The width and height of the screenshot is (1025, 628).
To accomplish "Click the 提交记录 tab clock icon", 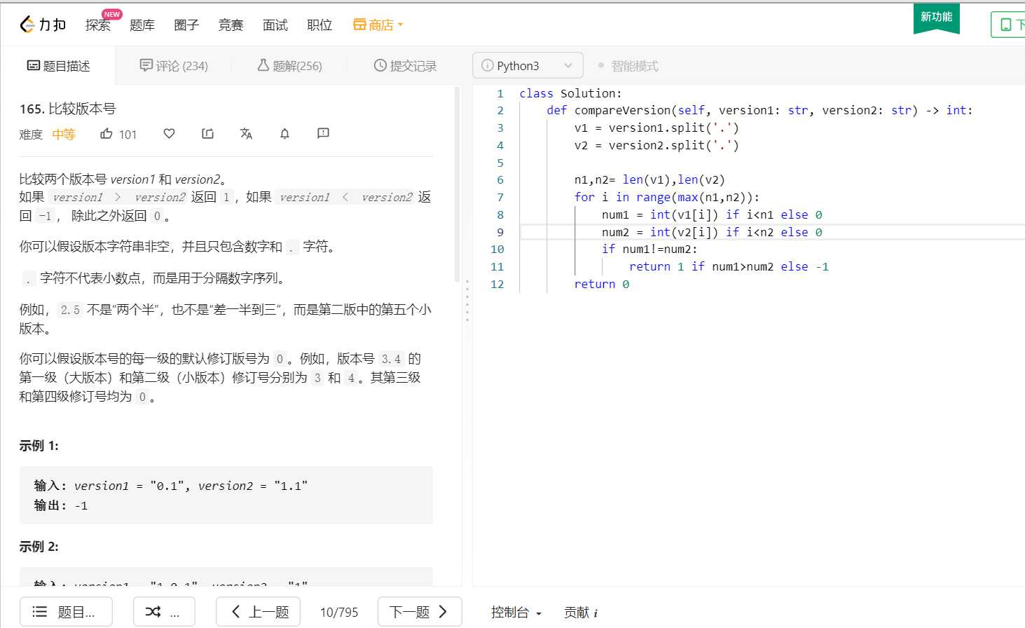I will tap(380, 65).
